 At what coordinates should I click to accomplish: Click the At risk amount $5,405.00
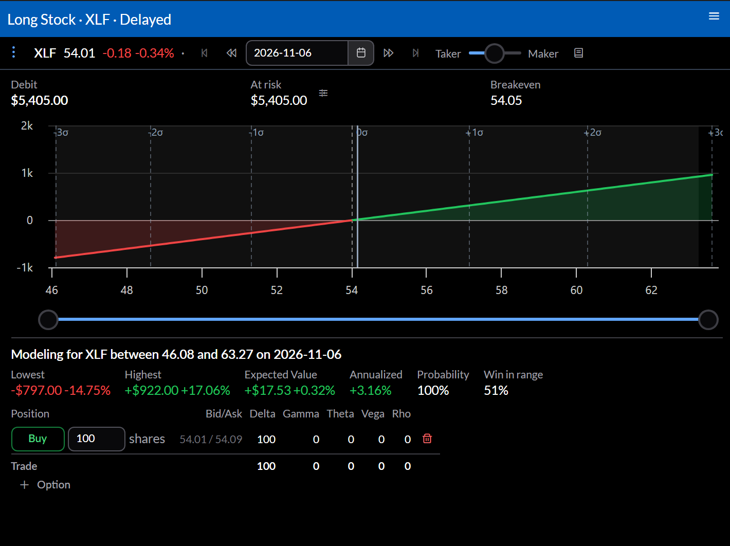[279, 100]
